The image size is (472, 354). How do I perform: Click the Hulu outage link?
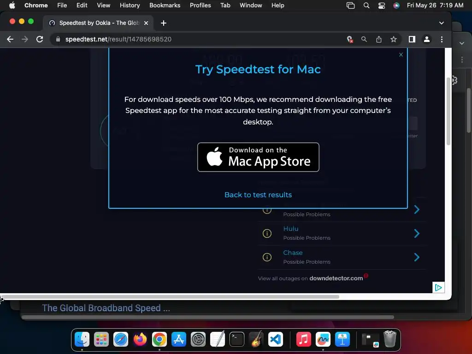coord(291,229)
